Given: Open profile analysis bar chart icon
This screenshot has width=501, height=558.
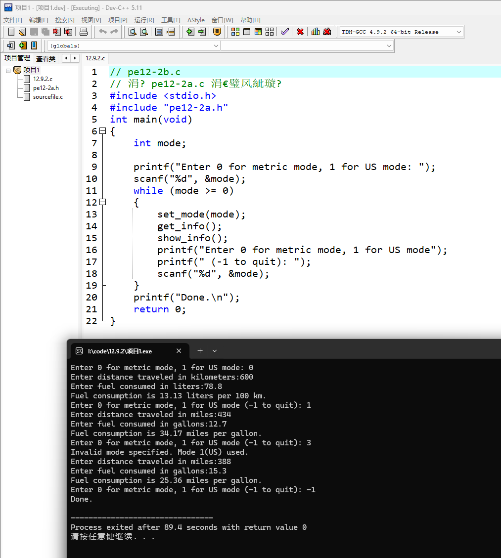Looking at the screenshot, I should (316, 32).
